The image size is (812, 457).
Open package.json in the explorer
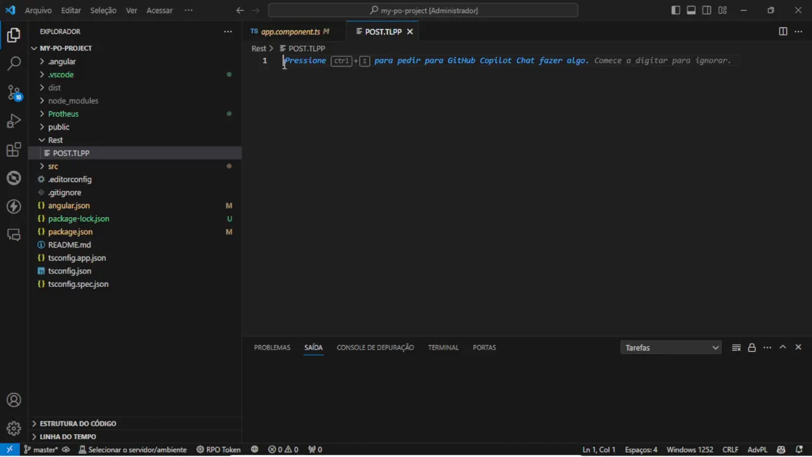pyautogui.click(x=70, y=232)
